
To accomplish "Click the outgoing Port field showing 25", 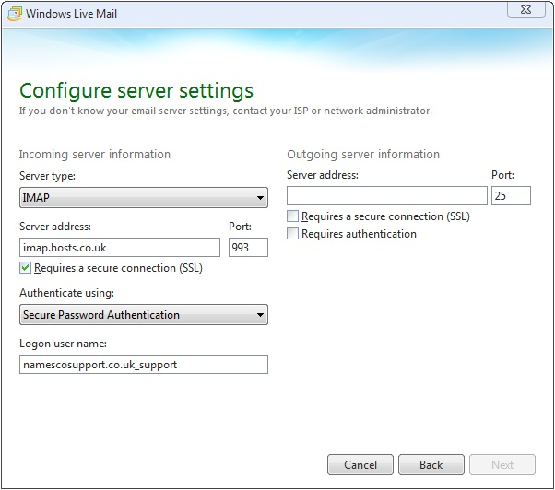I will [x=511, y=196].
